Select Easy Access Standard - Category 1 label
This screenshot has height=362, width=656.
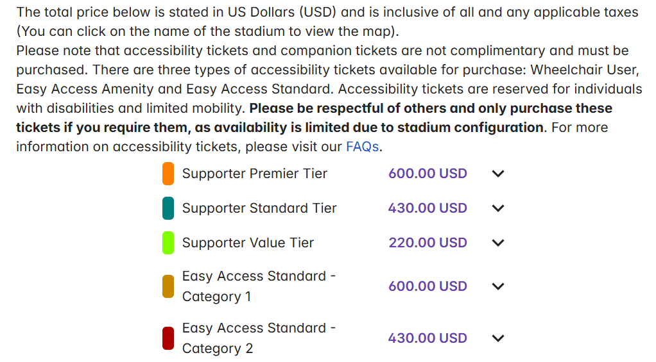coord(259,286)
